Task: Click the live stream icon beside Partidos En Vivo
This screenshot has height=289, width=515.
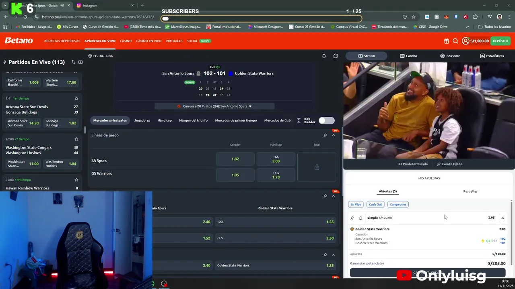Action: pos(80,62)
